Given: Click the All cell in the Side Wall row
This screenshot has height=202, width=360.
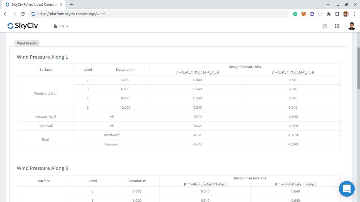Looking at the screenshot, I should (112, 126).
